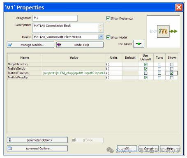This screenshot has width=187, height=158.
Task: Click the MatlabWrapUp value cell
Action: pyautogui.click(x=74, y=78)
